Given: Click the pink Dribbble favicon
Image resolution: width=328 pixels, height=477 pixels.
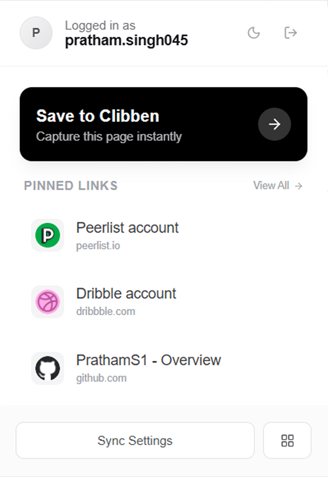Looking at the screenshot, I should [x=48, y=302].
